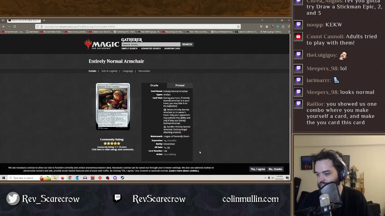Screen dimensions: 385x216
Task: Click the browser reload button
Action: 14,26
